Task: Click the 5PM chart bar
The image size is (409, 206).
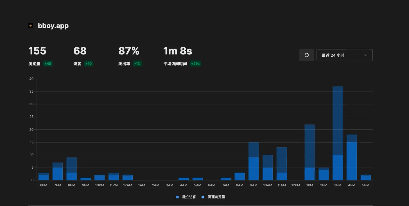Action: [x=366, y=178]
